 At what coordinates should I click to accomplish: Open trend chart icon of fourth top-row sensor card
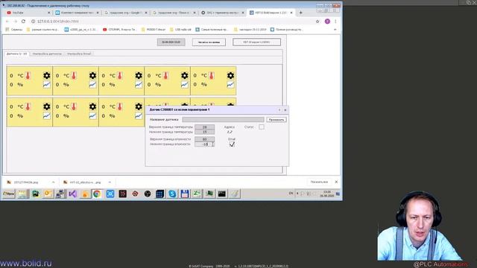(x=185, y=85)
